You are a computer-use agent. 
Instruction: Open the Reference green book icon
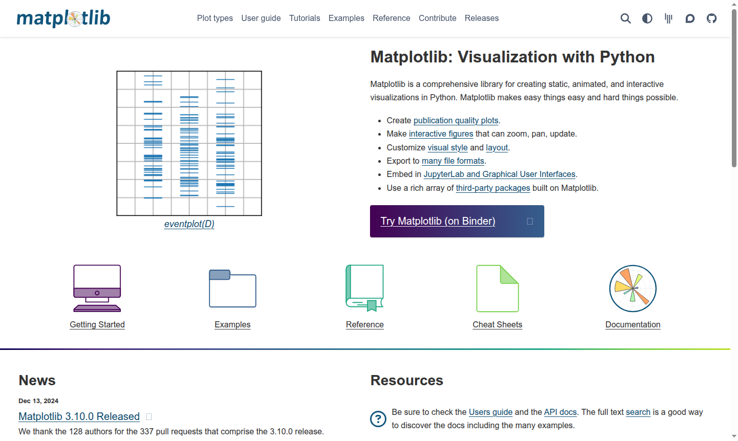[364, 288]
